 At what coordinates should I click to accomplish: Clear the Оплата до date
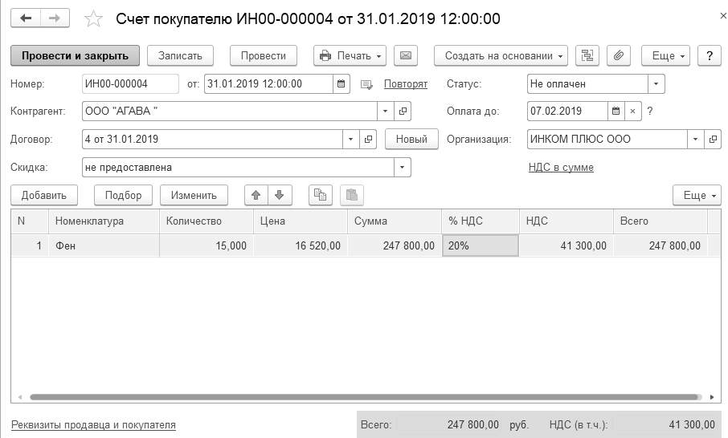(633, 112)
